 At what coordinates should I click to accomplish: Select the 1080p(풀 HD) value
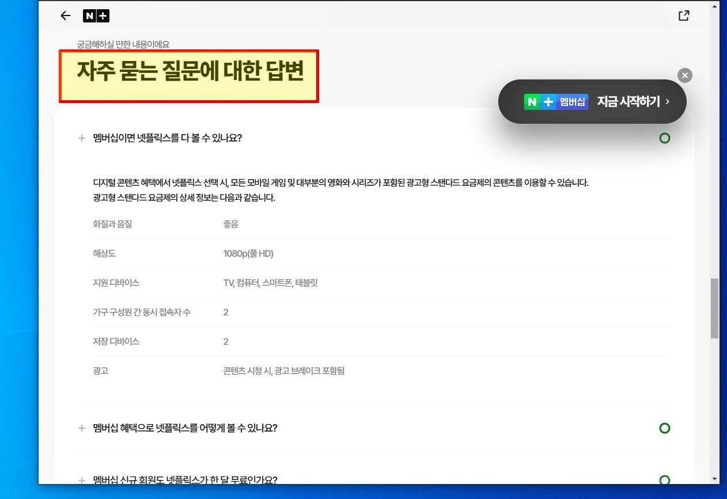click(x=248, y=253)
